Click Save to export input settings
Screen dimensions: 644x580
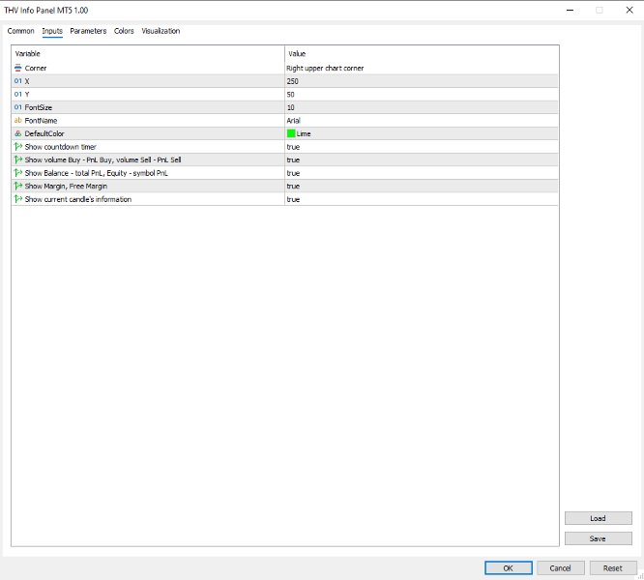tap(598, 538)
